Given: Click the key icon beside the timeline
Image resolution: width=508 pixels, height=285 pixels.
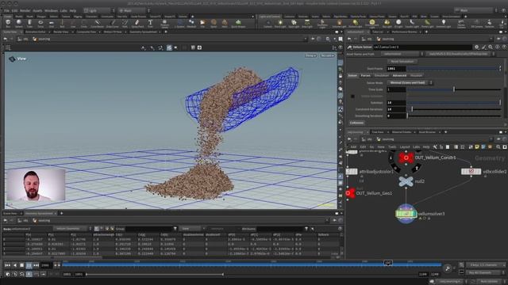Looking at the screenshot, I should pyautogui.click(x=448, y=268).
